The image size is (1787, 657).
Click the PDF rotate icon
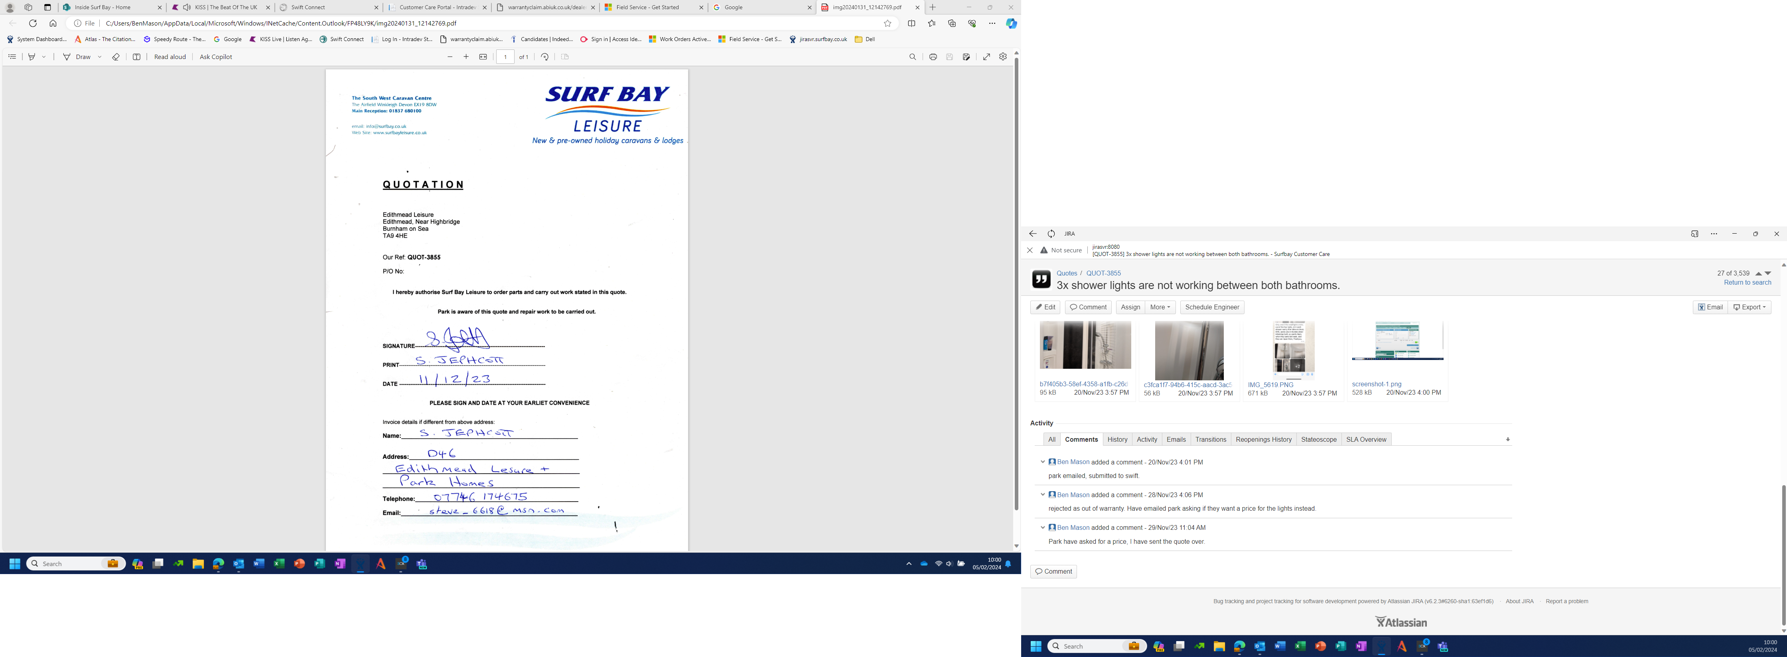pos(544,57)
